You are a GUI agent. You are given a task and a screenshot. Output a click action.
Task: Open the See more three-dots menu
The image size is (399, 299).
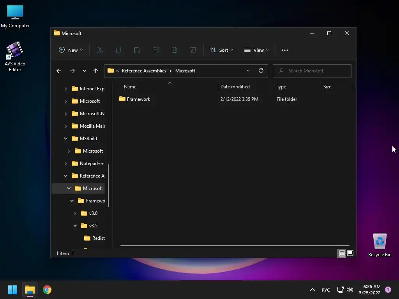click(x=285, y=50)
